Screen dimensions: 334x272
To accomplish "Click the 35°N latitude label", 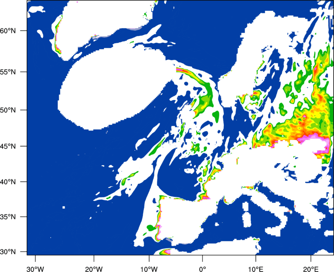I will coord(8,217).
